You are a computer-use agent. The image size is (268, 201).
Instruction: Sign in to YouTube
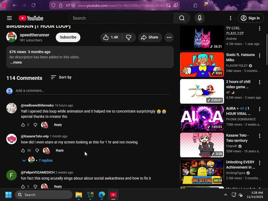[x=251, y=18]
